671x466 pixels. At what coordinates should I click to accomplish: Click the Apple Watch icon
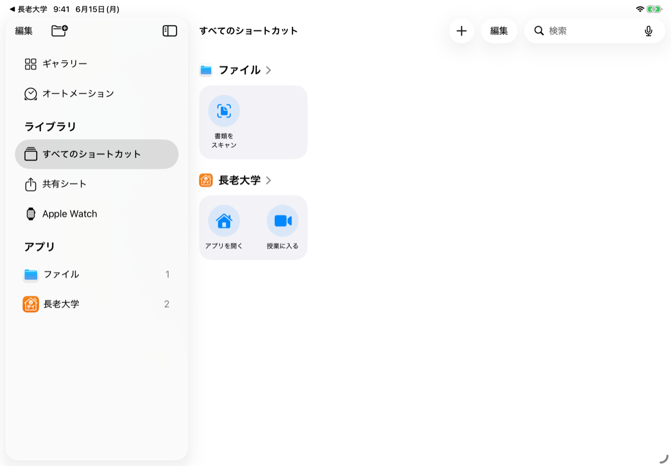tap(31, 214)
